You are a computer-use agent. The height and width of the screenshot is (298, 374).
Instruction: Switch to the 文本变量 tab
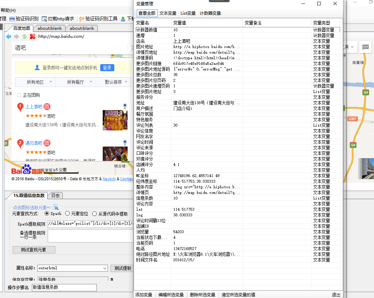pyautogui.click(x=168, y=13)
